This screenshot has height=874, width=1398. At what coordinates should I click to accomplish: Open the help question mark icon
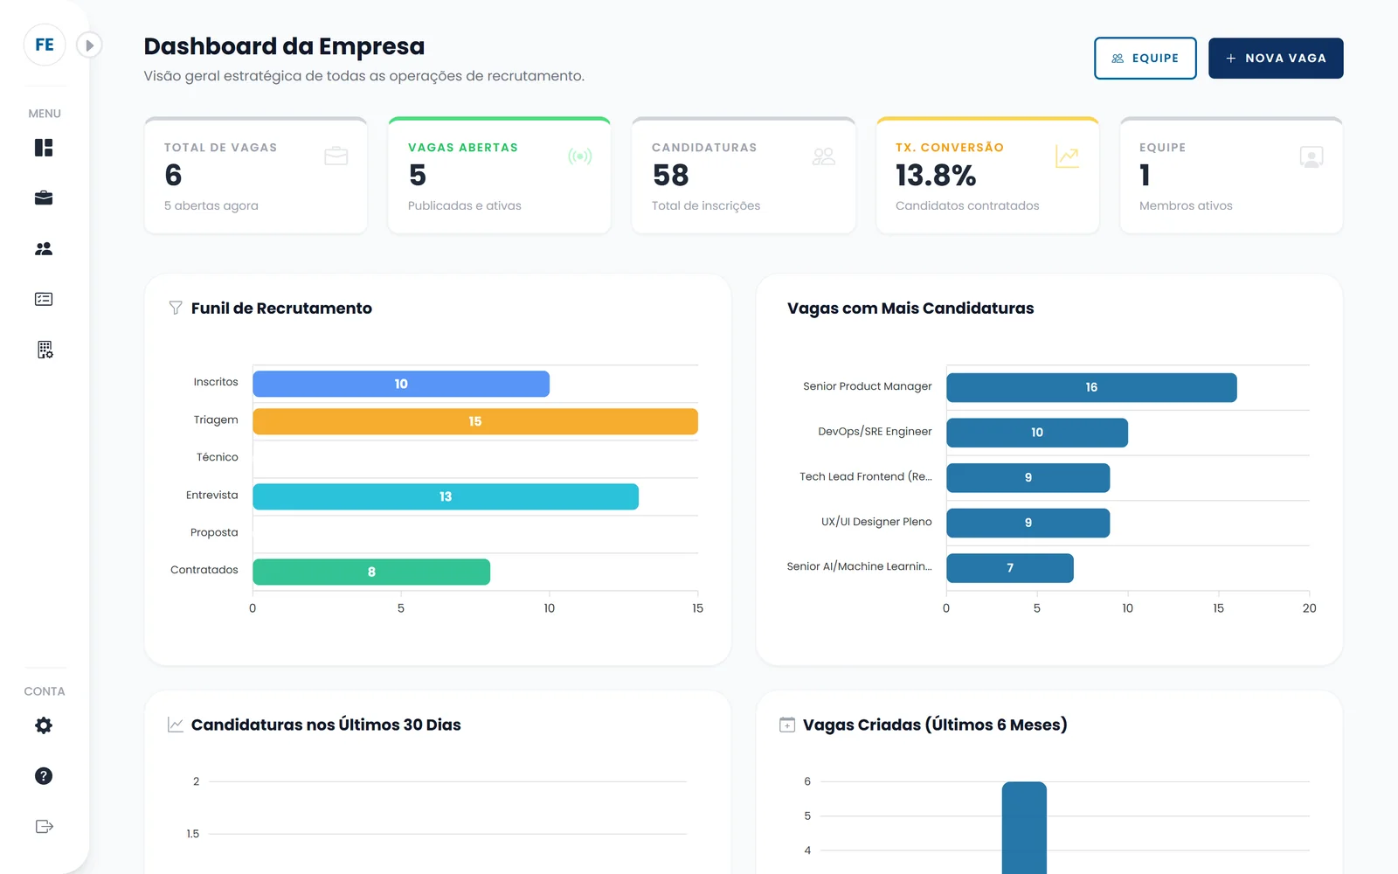coord(44,776)
